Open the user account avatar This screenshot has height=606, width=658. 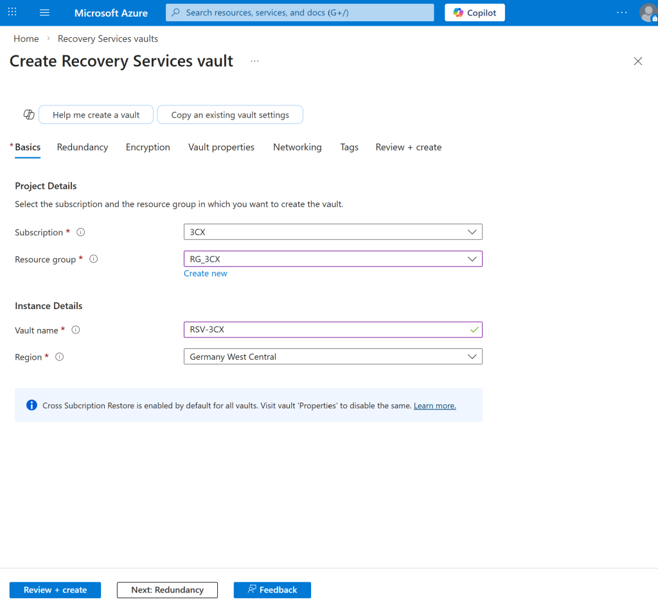(x=648, y=13)
